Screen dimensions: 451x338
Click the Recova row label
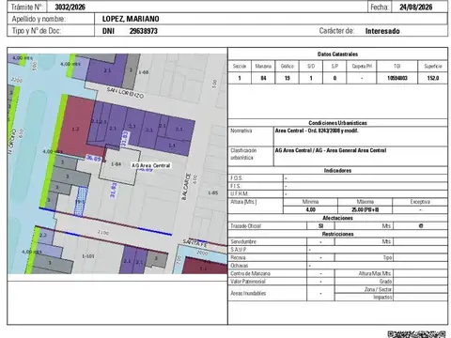click(x=238, y=257)
